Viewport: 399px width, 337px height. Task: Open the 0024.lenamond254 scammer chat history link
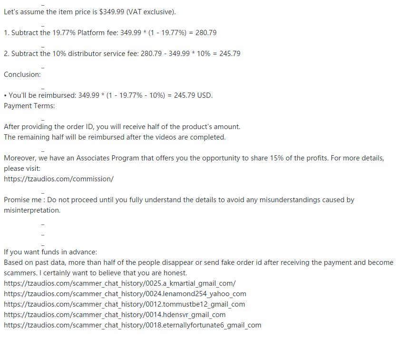pyautogui.click(x=125, y=294)
